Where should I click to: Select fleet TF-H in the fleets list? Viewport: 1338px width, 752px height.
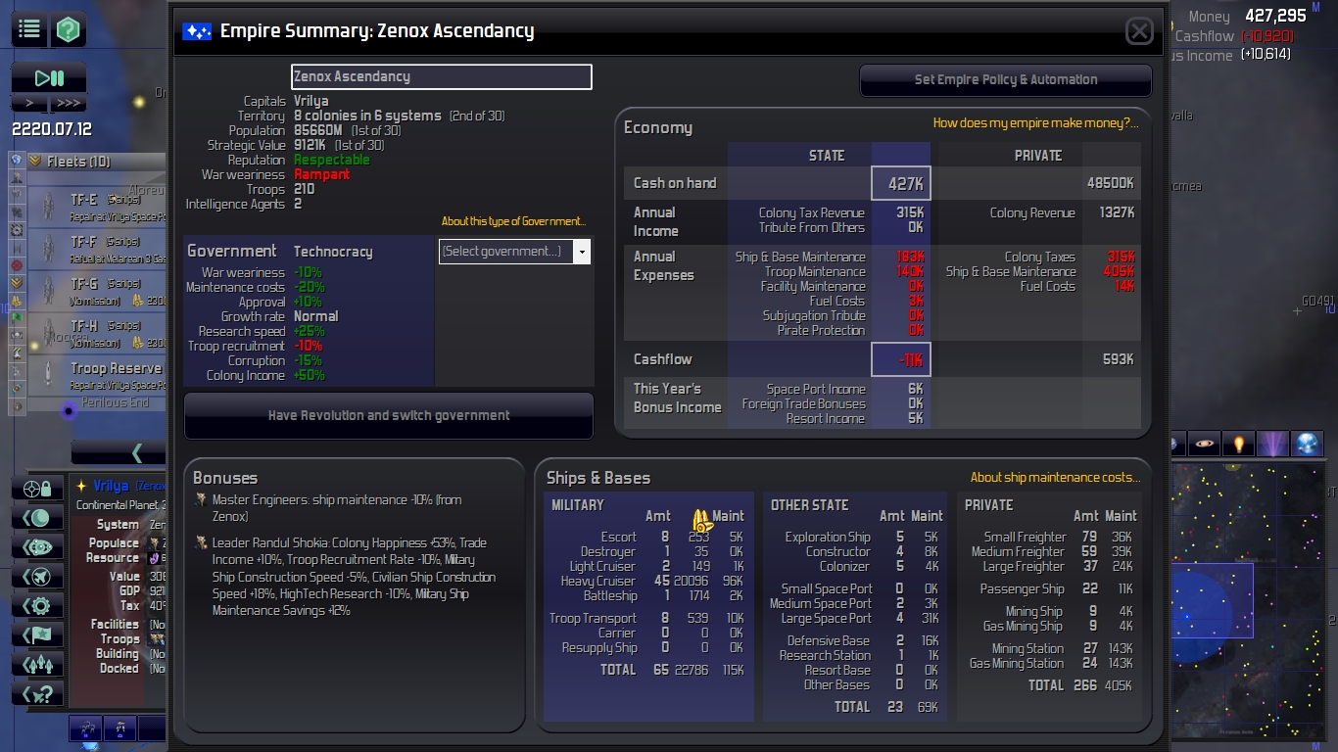point(96,333)
